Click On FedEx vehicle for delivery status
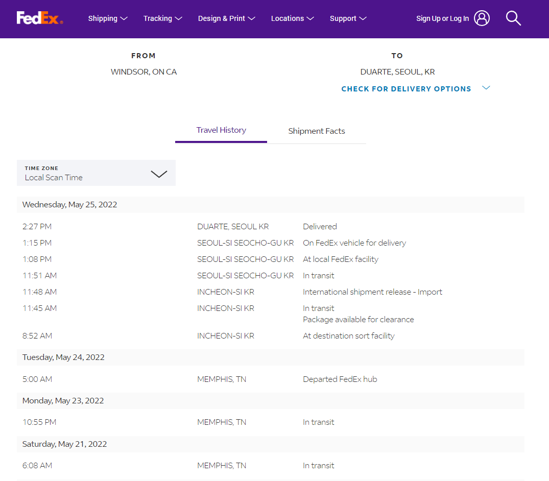The width and height of the screenshot is (549, 481). pos(354,243)
